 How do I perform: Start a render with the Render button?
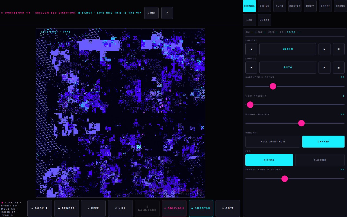click(x=66, y=208)
